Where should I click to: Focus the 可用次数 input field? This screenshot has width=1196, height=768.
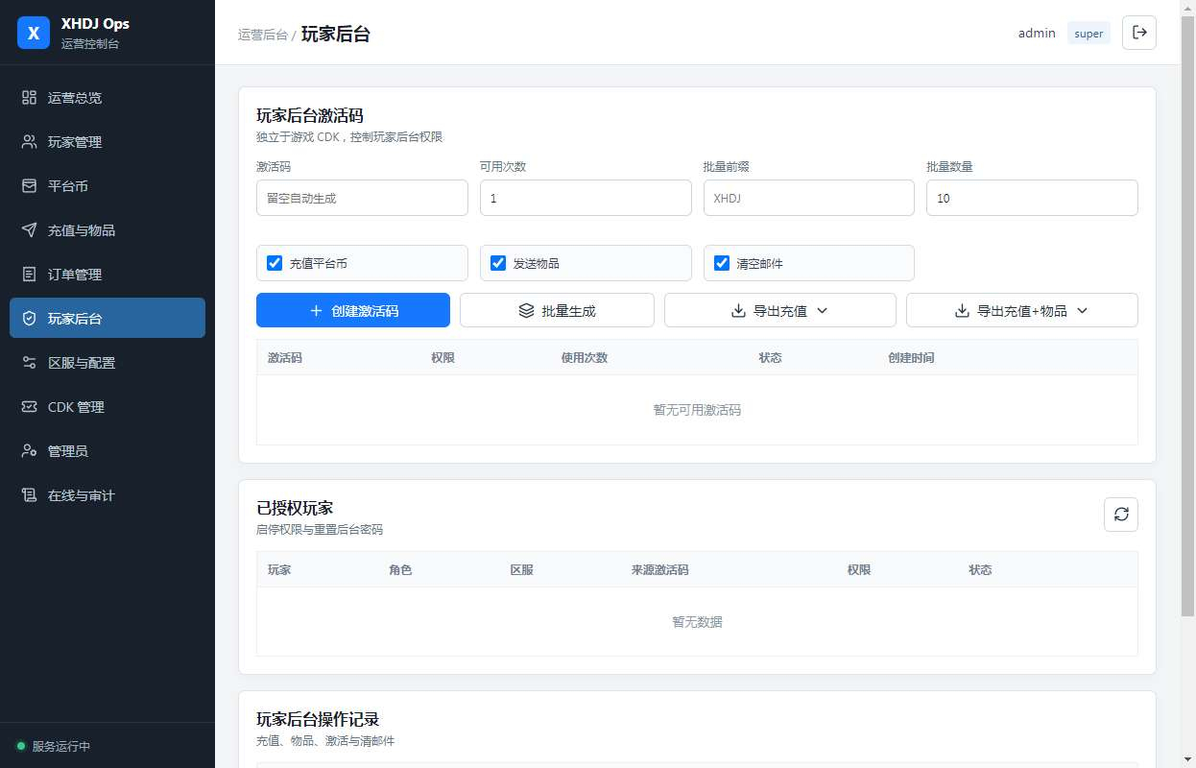tap(586, 198)
